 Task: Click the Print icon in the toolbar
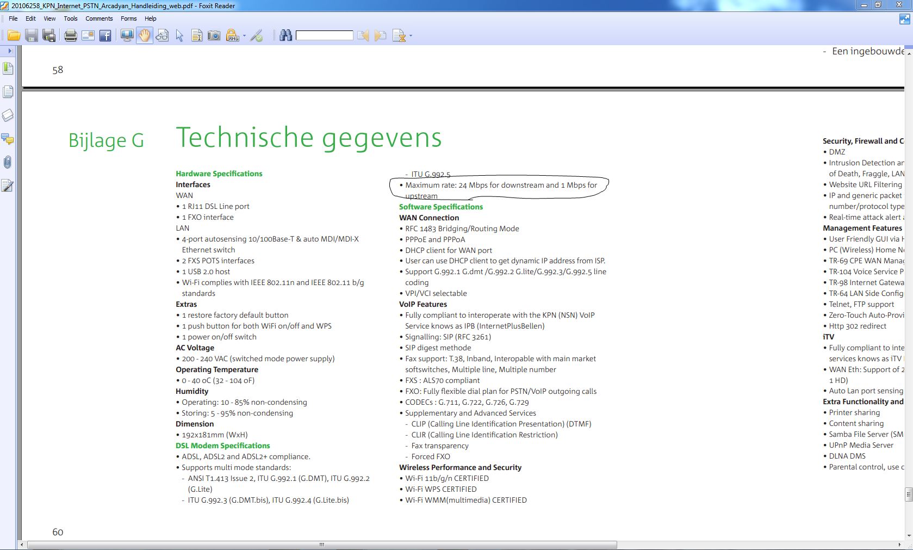[70, 36]
